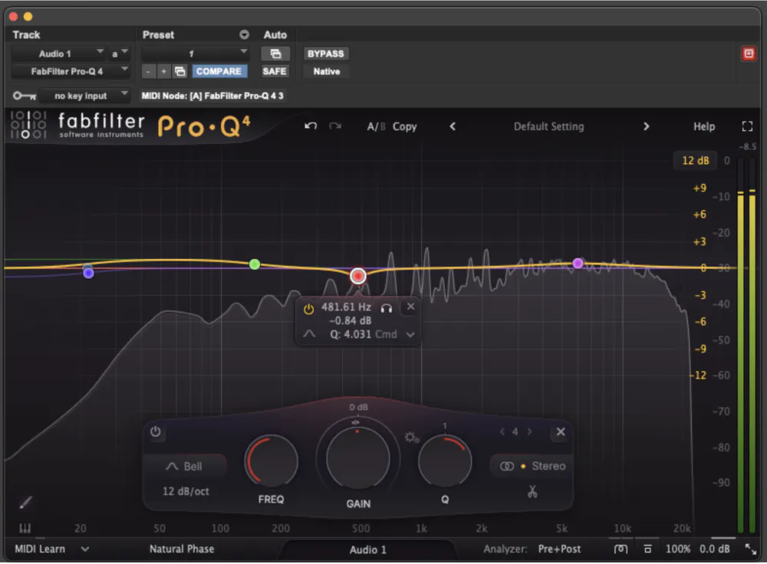Toggle the band power button in the panel
The height and width of the screenshot is (564, 767).
pyautogui.click(x=156, y=432)
